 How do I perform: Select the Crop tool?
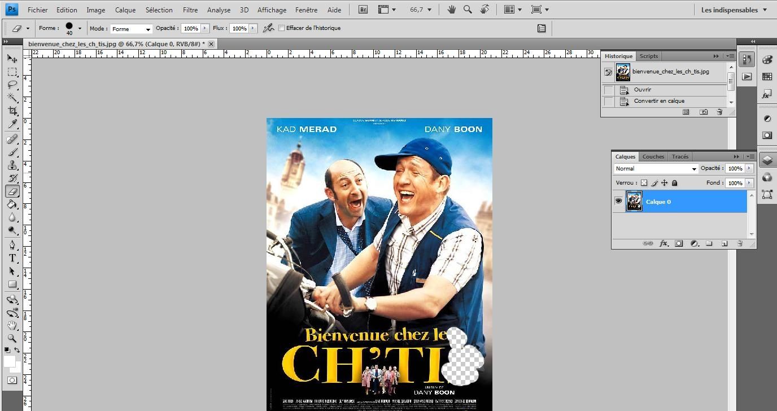tap(12, 111)
